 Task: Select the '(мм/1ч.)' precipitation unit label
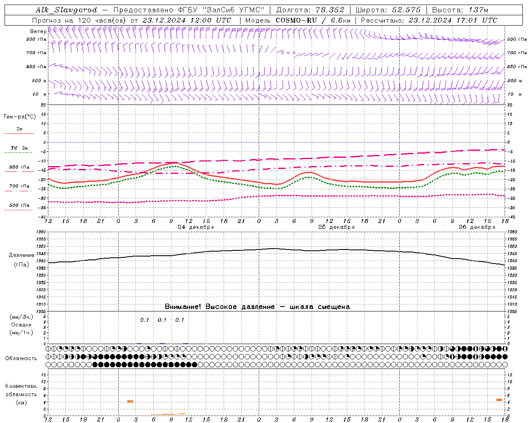[21, 333]
